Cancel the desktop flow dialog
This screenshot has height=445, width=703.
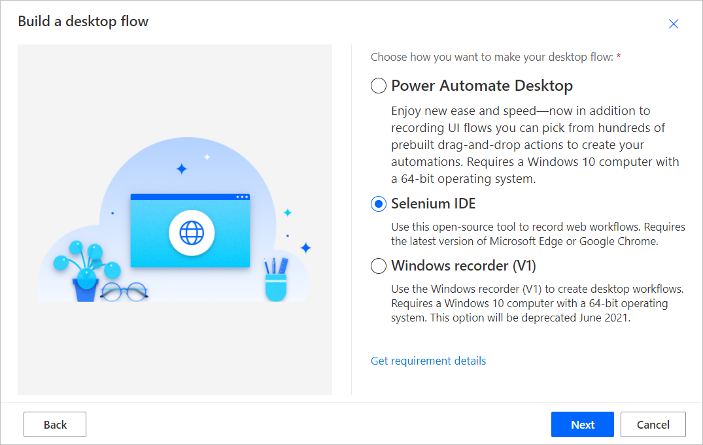click(x=653, y=424)
